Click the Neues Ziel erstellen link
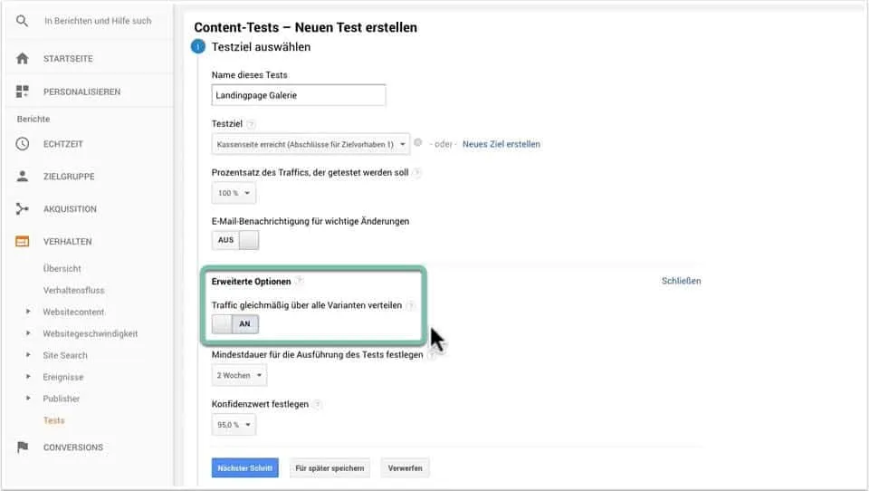 (x=501, y=144)
